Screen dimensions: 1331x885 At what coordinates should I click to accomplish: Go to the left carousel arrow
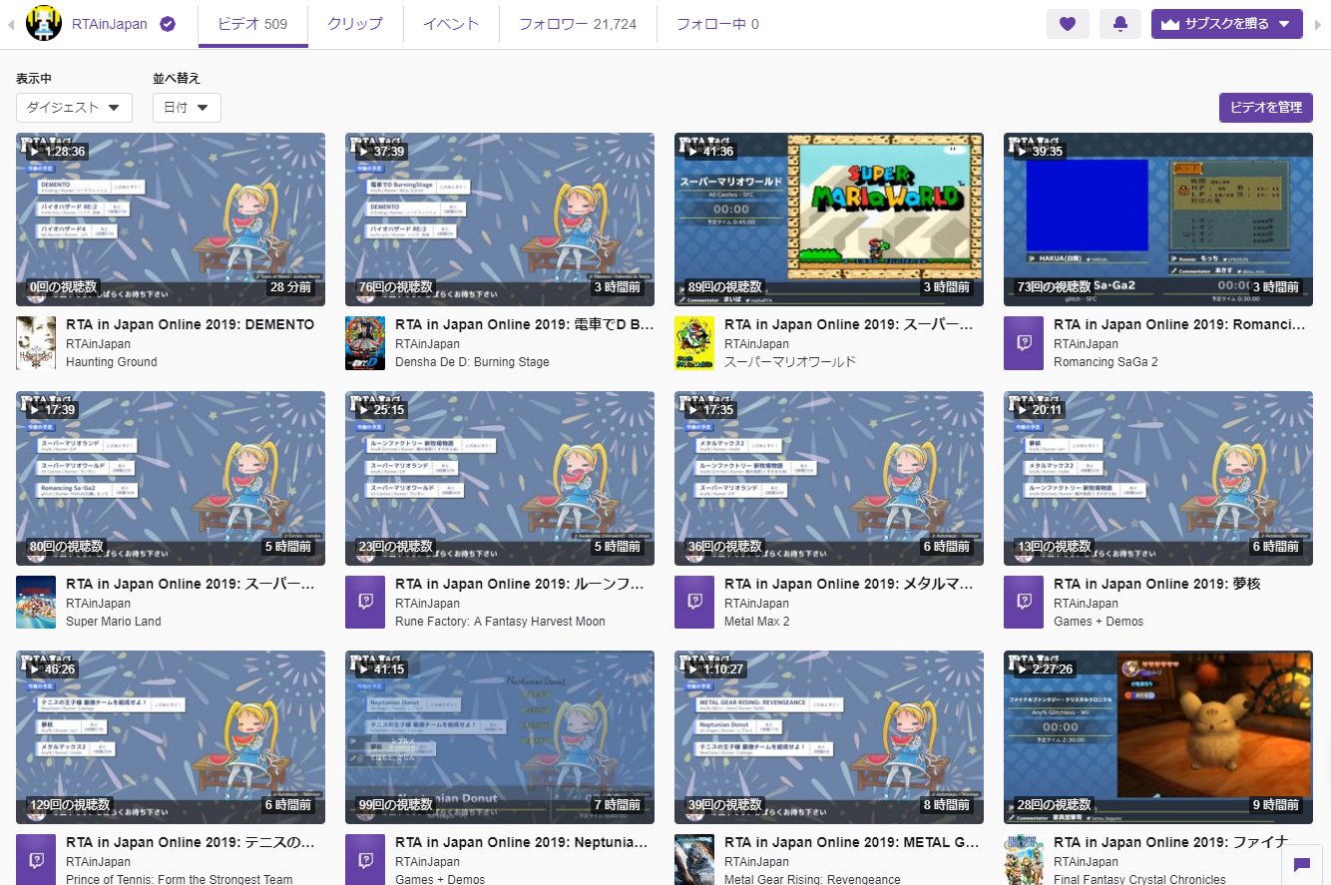pos(11,24)
